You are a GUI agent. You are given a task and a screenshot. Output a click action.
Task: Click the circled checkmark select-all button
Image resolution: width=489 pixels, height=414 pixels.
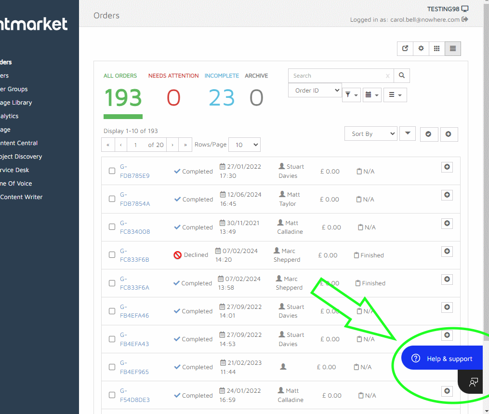(429, 134)
